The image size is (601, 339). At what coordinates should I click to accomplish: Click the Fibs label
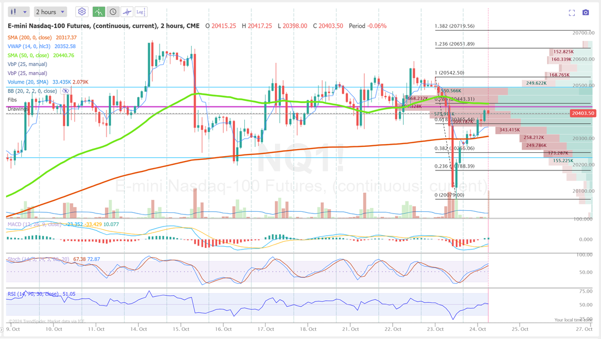tap(12, 99)
